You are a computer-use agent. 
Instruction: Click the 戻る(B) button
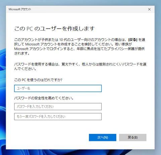[132, 138]
